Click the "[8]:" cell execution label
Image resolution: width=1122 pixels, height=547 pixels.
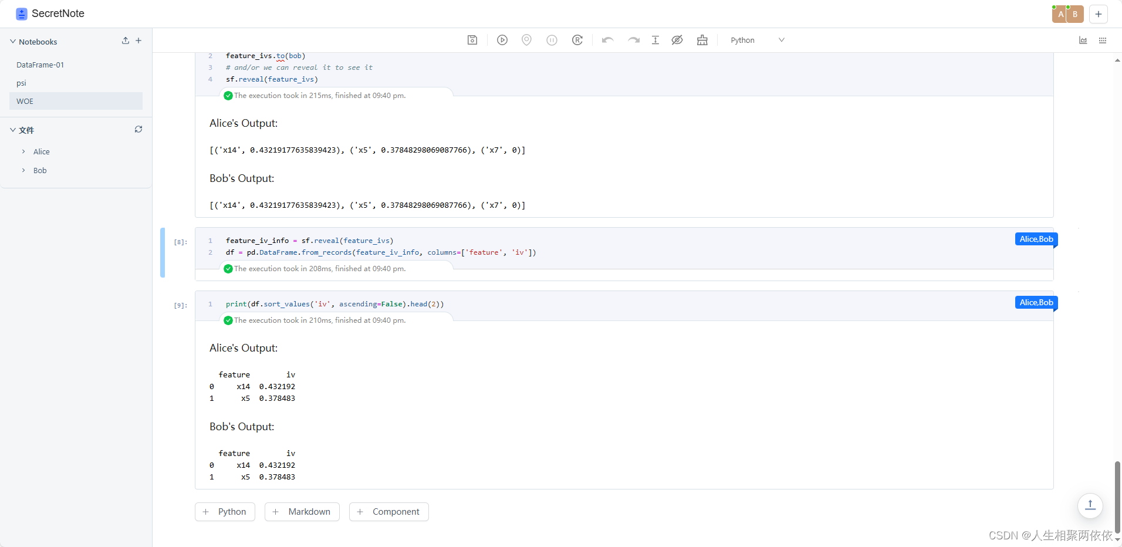[x=180, y=242]
